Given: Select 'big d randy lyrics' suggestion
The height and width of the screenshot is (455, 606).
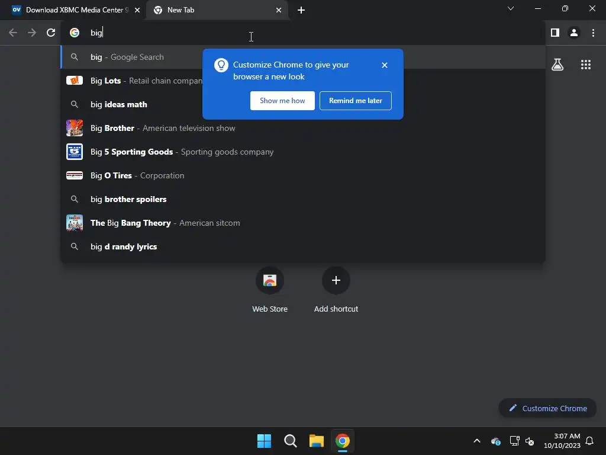Looking at the screenshot, I should tap(303, 246).
